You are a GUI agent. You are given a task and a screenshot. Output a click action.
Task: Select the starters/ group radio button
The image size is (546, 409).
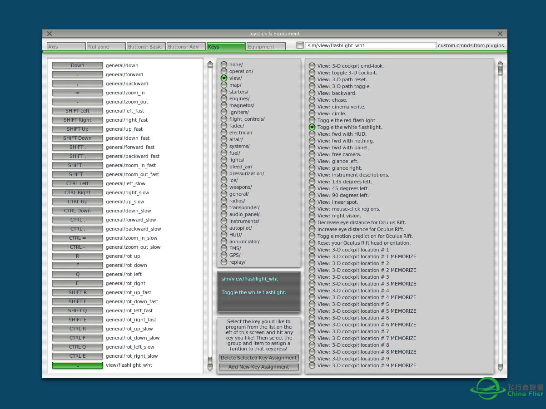[x=224, y=92]
